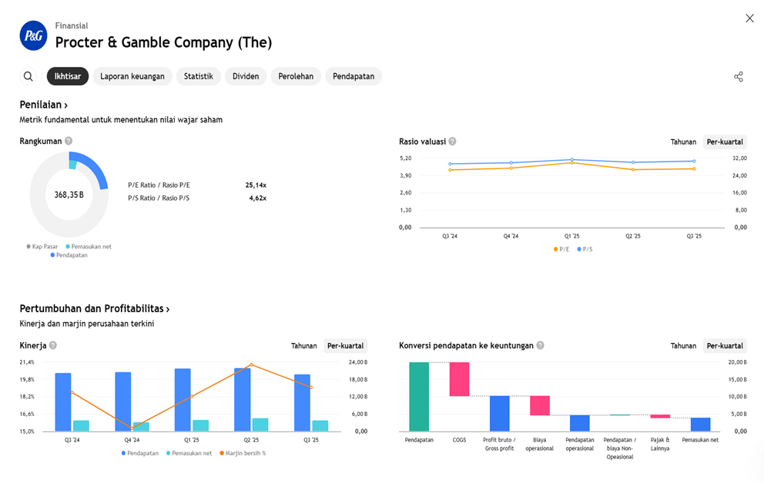Click Q1 '25 P/S point in Rasio valuasi
764x483 pixels.
pos(572,159)
